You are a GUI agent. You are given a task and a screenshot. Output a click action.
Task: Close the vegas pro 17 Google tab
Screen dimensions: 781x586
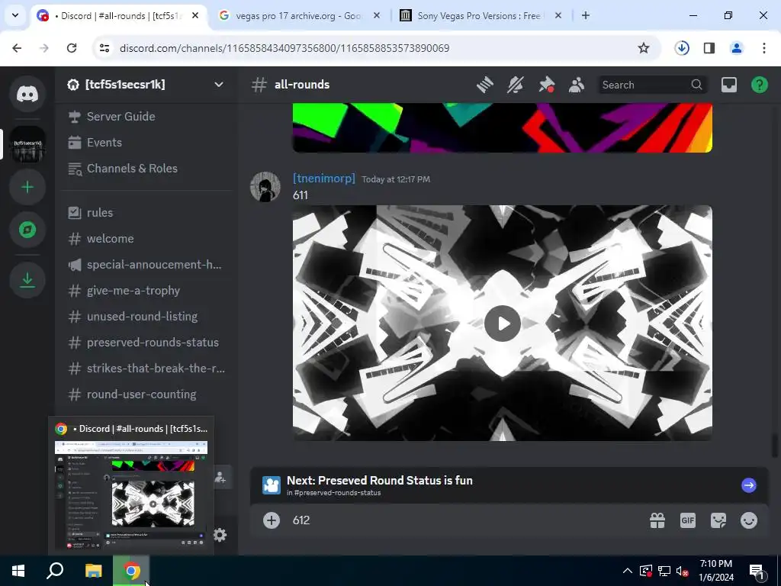(x=377, y=16)
